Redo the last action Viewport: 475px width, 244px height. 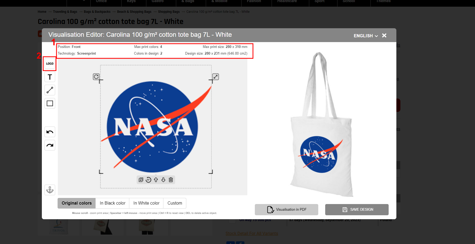pyautogui.click(x=50, y=145)
